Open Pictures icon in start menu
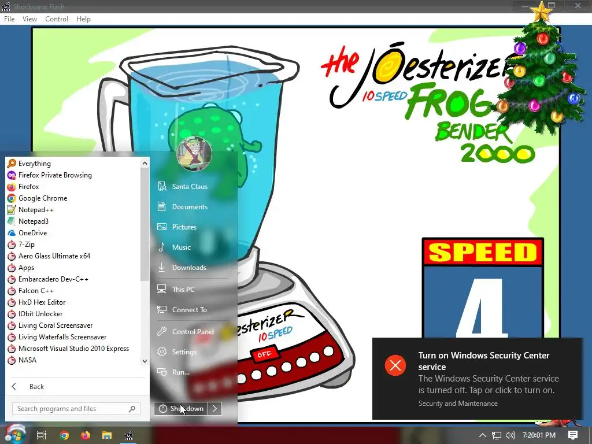 (162, 227)
